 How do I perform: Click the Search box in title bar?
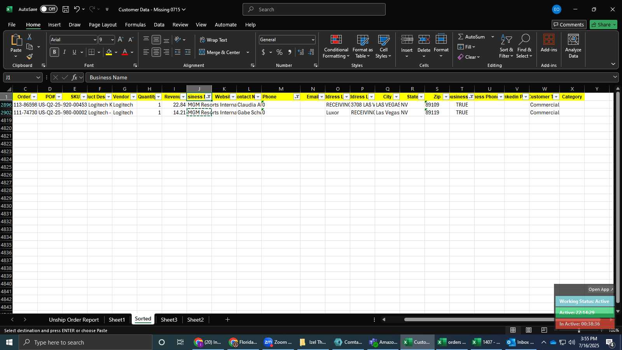click(314, 9)
